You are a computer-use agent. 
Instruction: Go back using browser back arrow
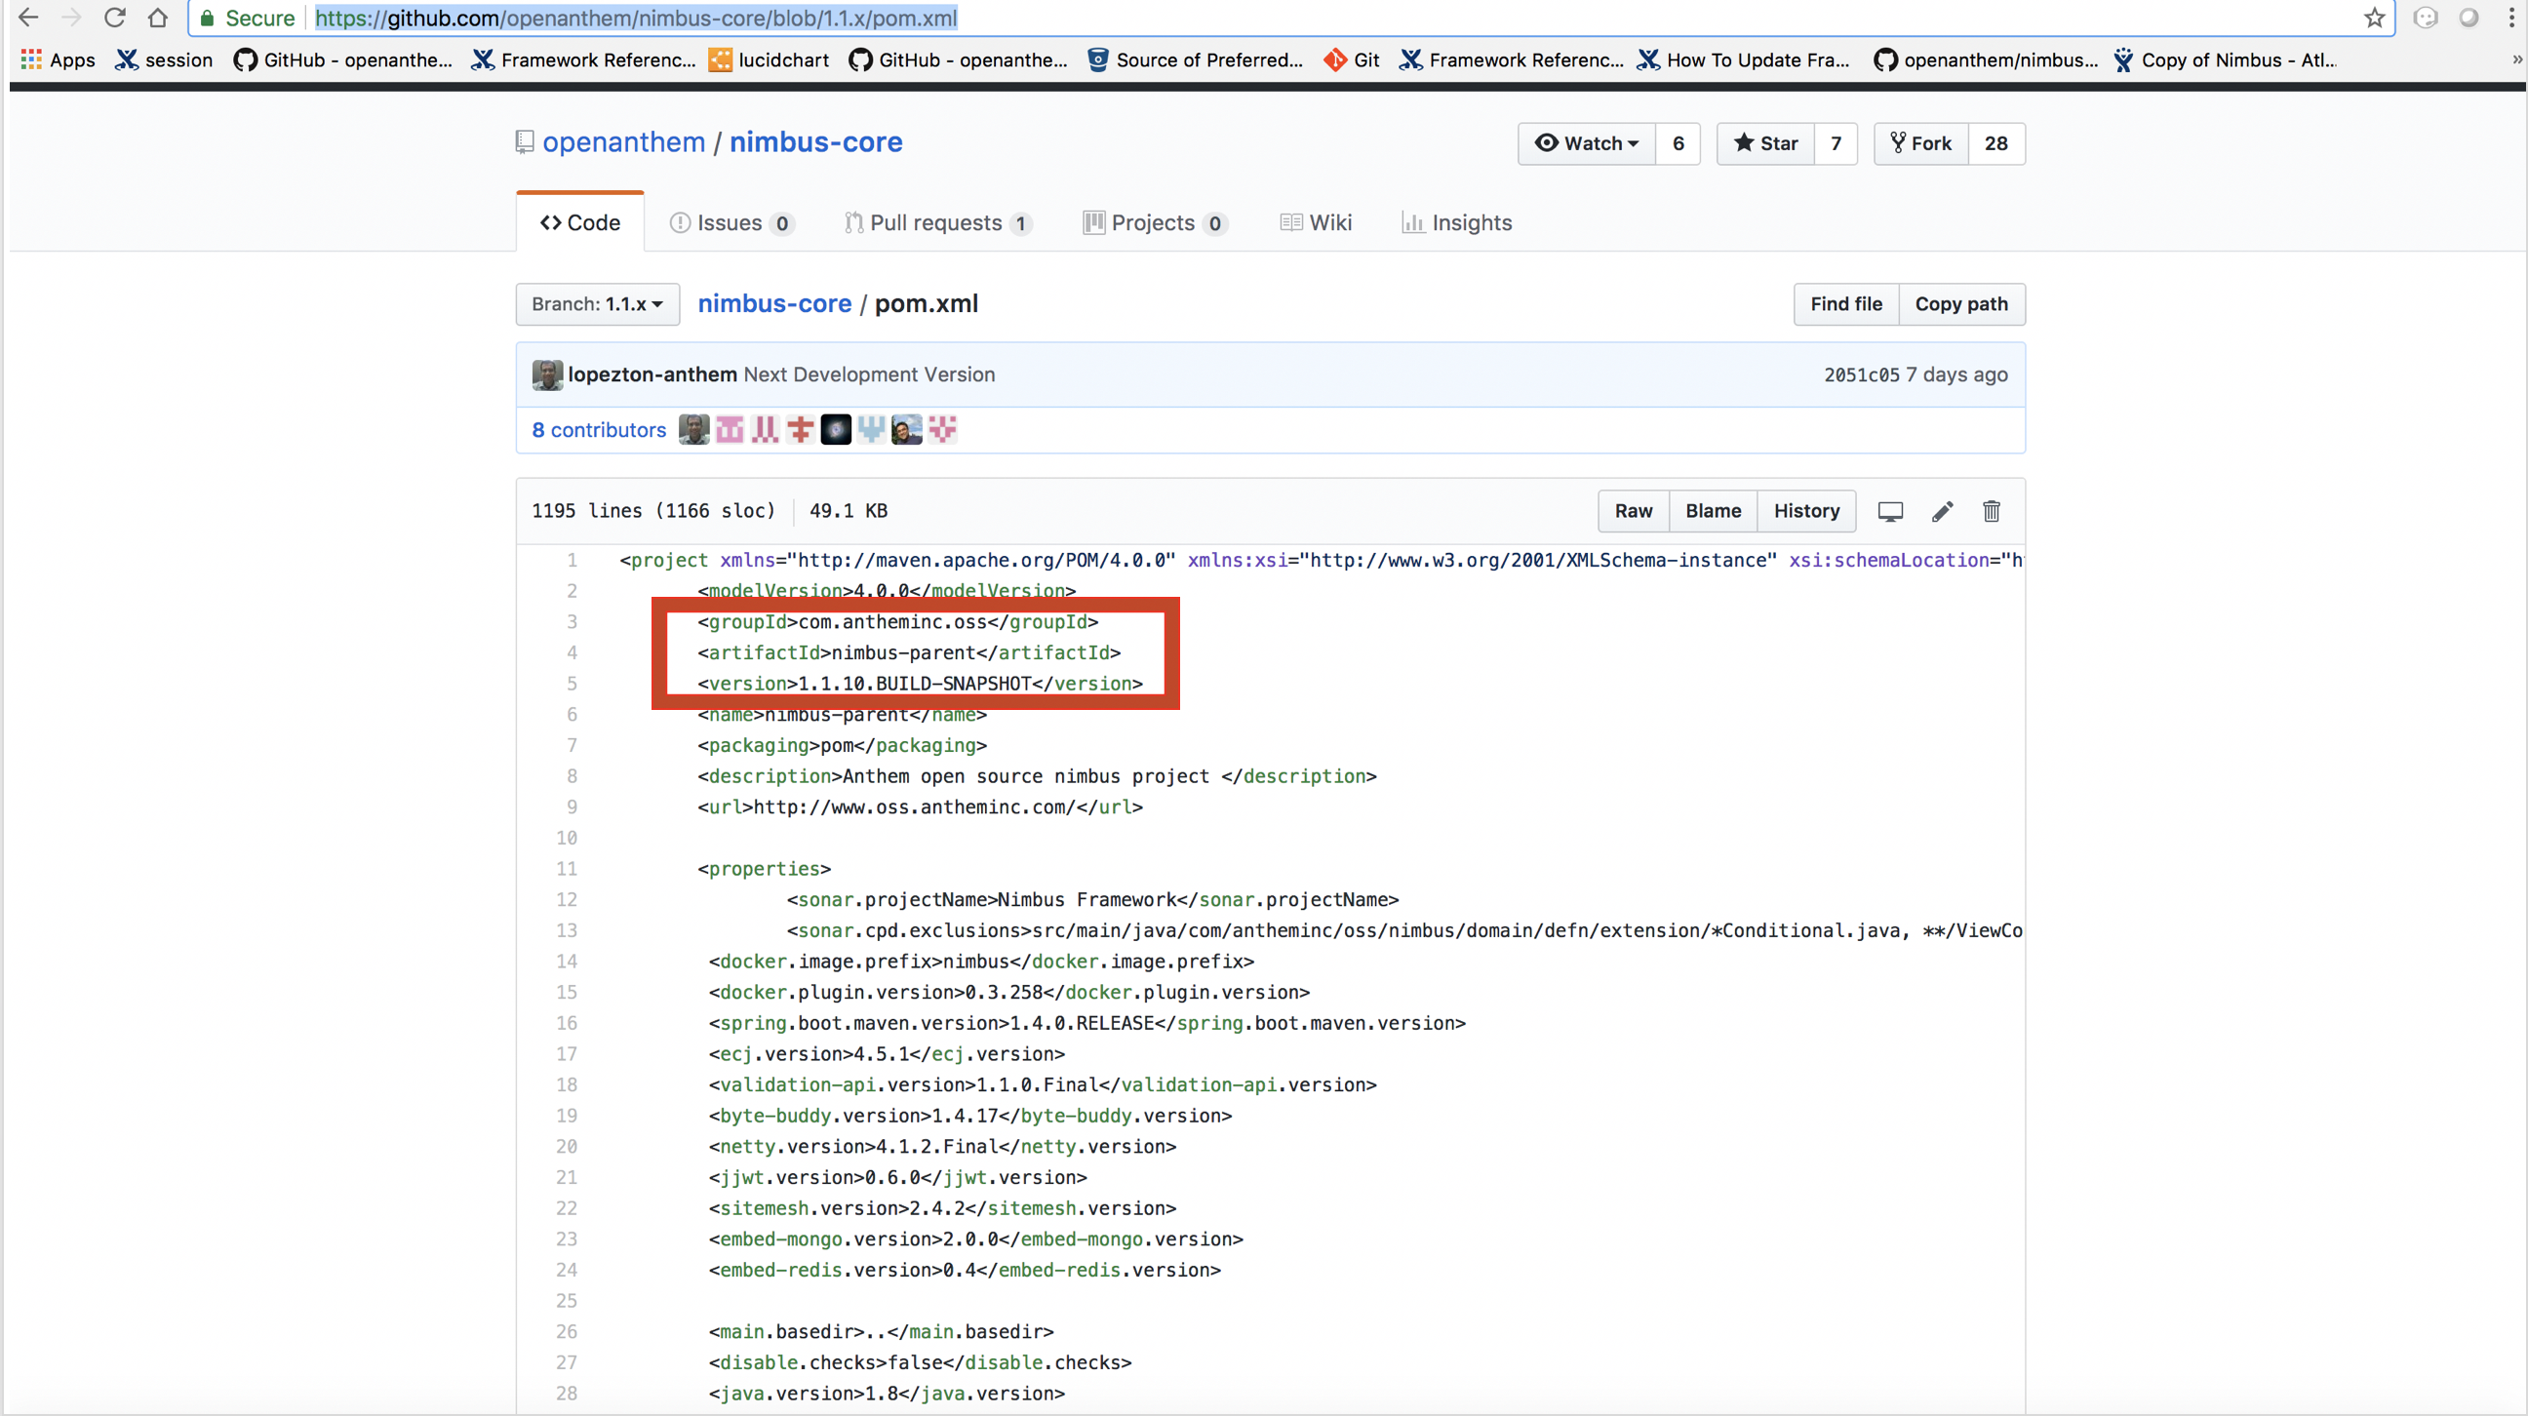(x=28, y=18)
